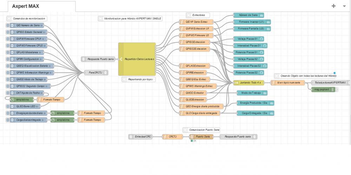Select the Extractores comment node
This screenshot has width=351, height=175.
coord(198,15)
